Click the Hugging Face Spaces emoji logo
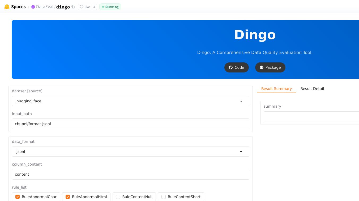The width and height of the screenshot is (359, 201). pos(7,7)
